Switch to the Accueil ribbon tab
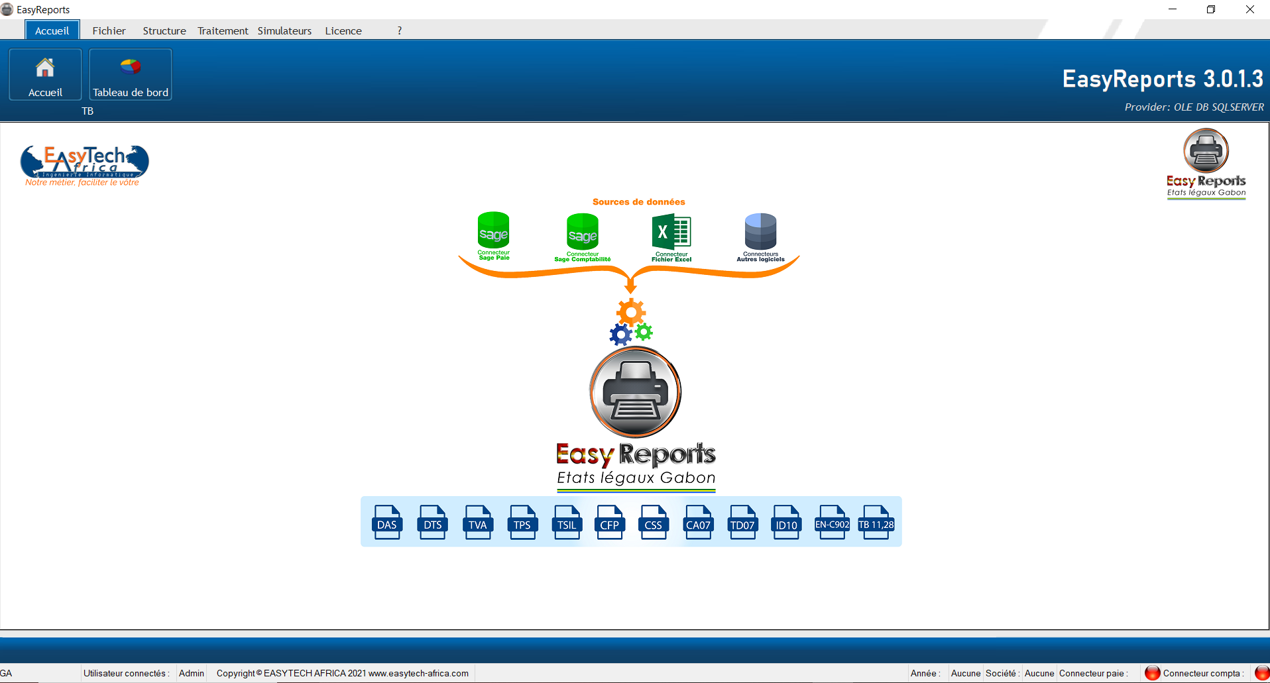Screen dimensions: 1270x683 52,30
